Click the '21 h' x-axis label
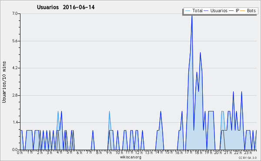Viewport: 261px width, 161px height. [228, 152]
